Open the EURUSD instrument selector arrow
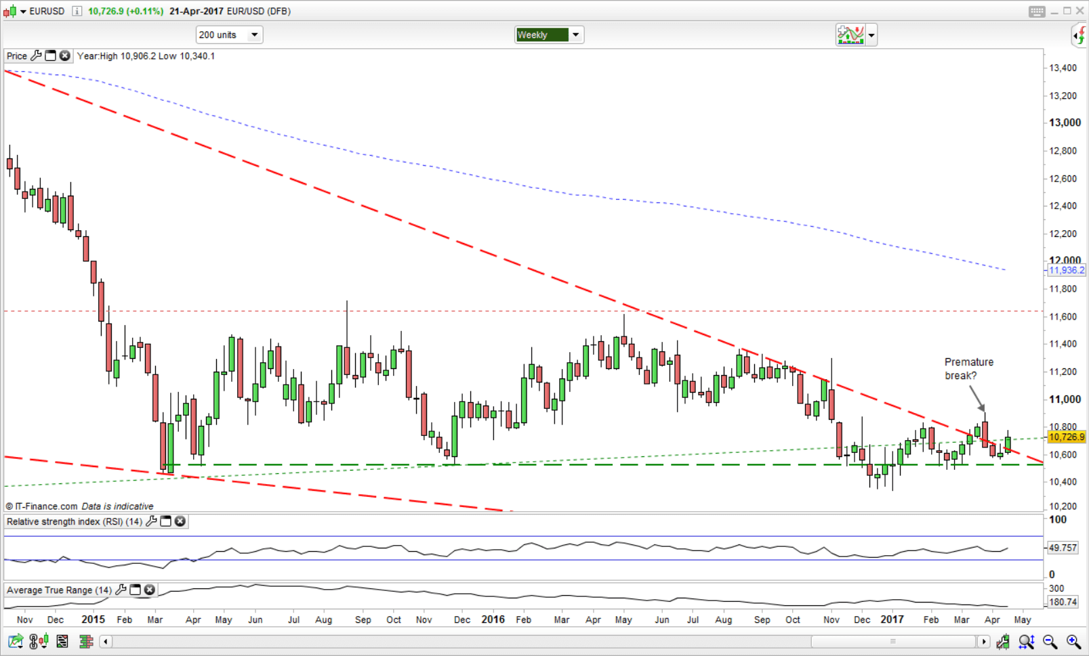This screenshot has height=656, width=1089. (22, 11)
